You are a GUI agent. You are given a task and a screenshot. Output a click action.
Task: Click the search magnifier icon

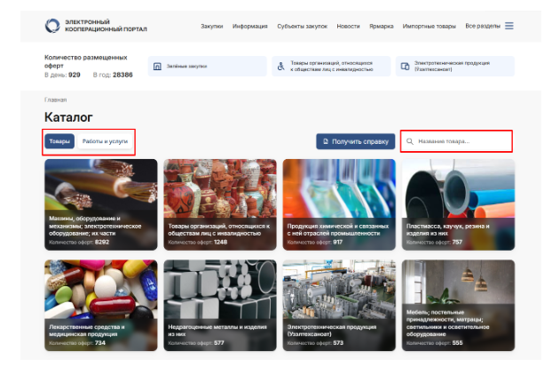pos(410,141)
